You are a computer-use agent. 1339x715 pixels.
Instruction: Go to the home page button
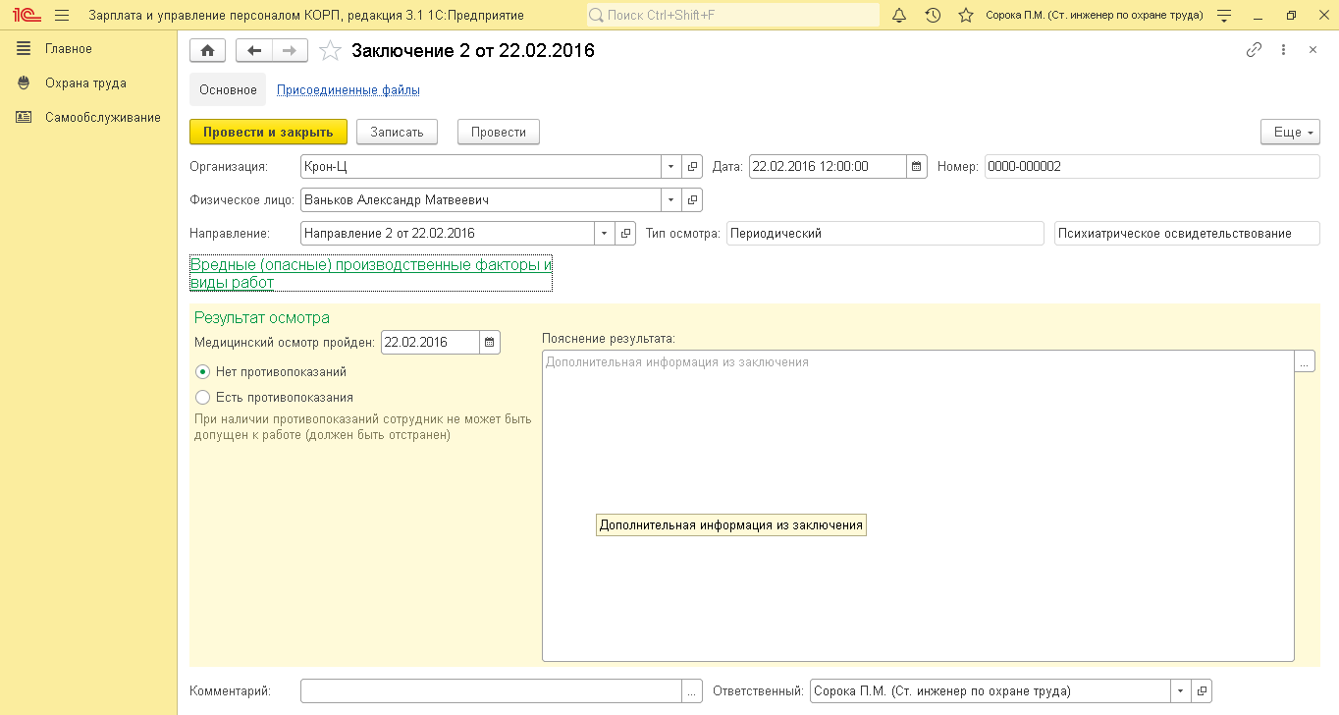point(208,51)
